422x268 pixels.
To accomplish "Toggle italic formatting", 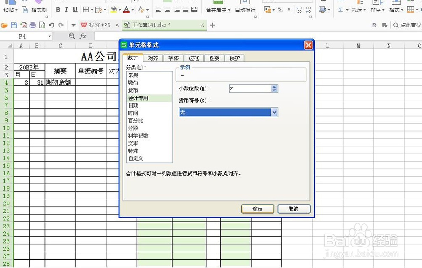I will 66,10.
